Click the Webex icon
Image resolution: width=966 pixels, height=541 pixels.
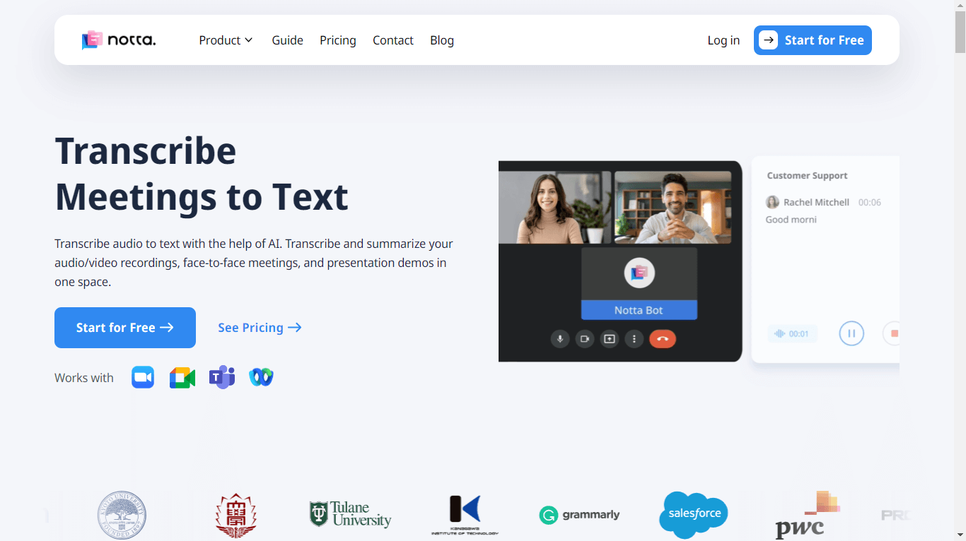[x=262, y=378]
